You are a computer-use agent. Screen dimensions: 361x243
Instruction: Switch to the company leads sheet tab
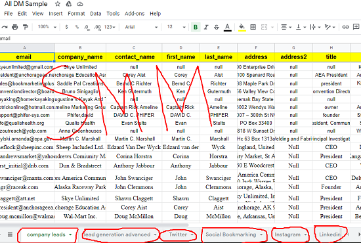coord(46,234)
